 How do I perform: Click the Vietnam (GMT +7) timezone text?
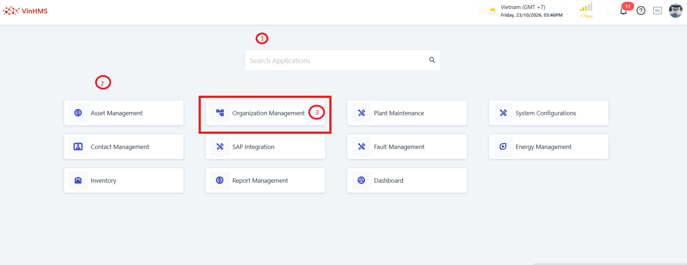tap(523, 7)
